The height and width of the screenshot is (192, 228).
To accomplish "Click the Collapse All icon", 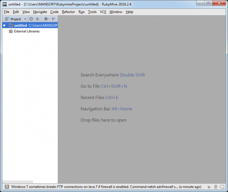I will 38,19.
